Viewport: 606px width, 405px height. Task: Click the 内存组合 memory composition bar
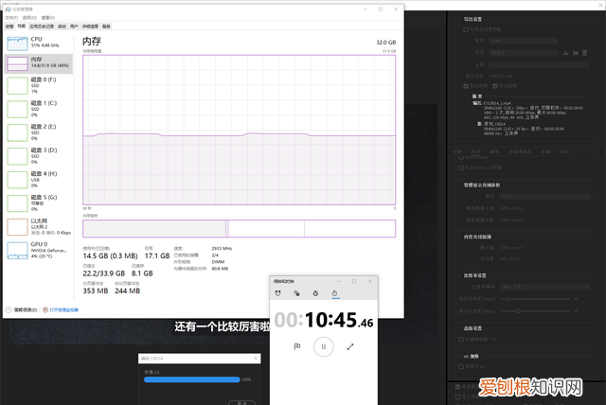pos(240,228)
